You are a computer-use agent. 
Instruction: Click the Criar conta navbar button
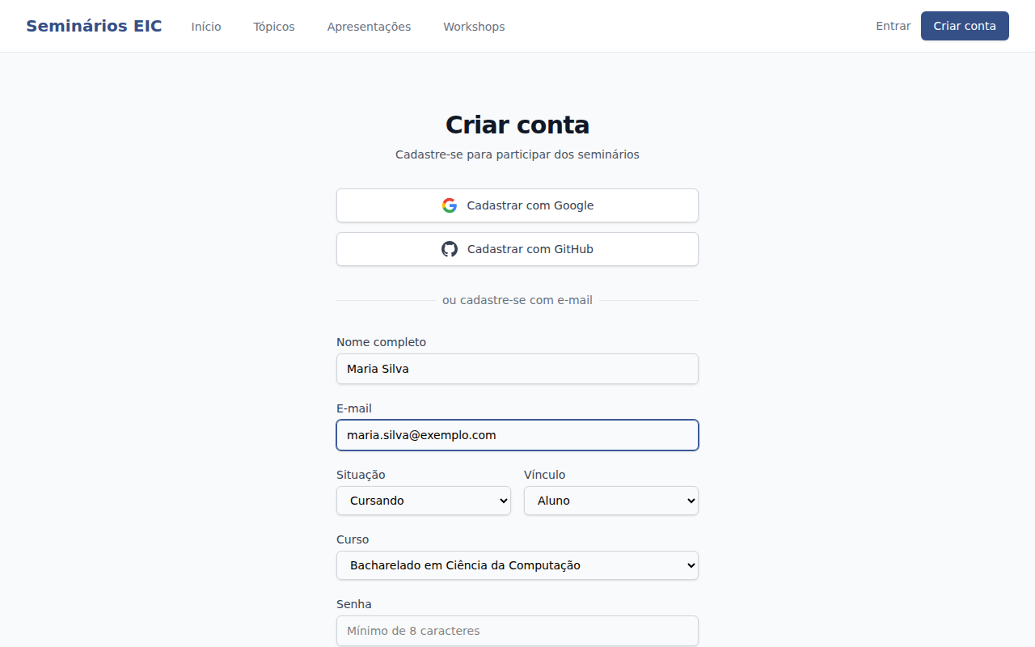tap(965, 26)
